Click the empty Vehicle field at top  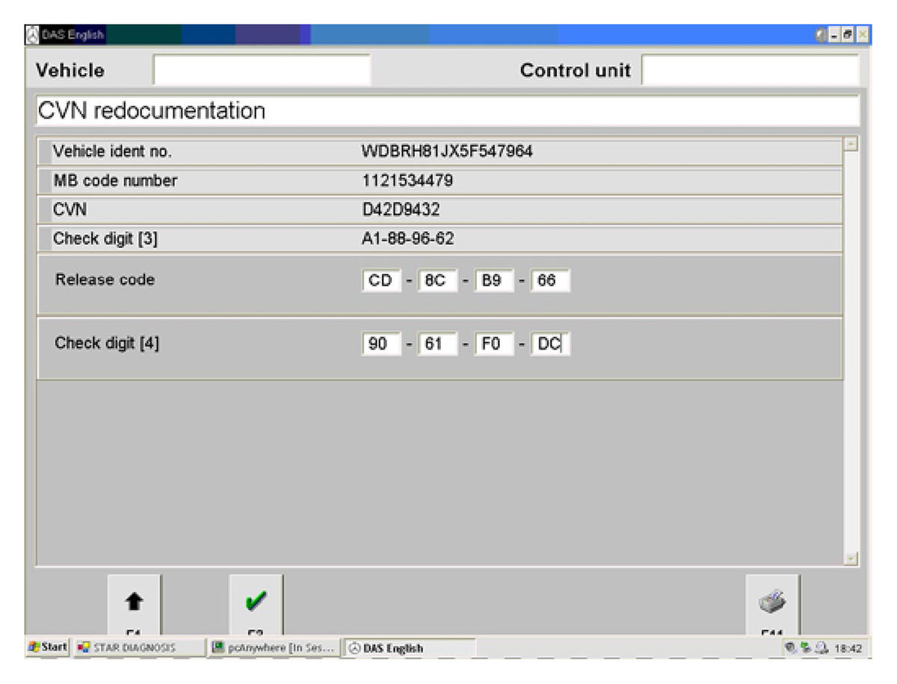[262, 71]
